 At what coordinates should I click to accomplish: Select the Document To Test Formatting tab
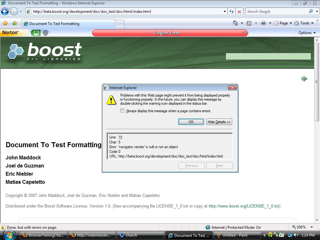tap(68, 24)
